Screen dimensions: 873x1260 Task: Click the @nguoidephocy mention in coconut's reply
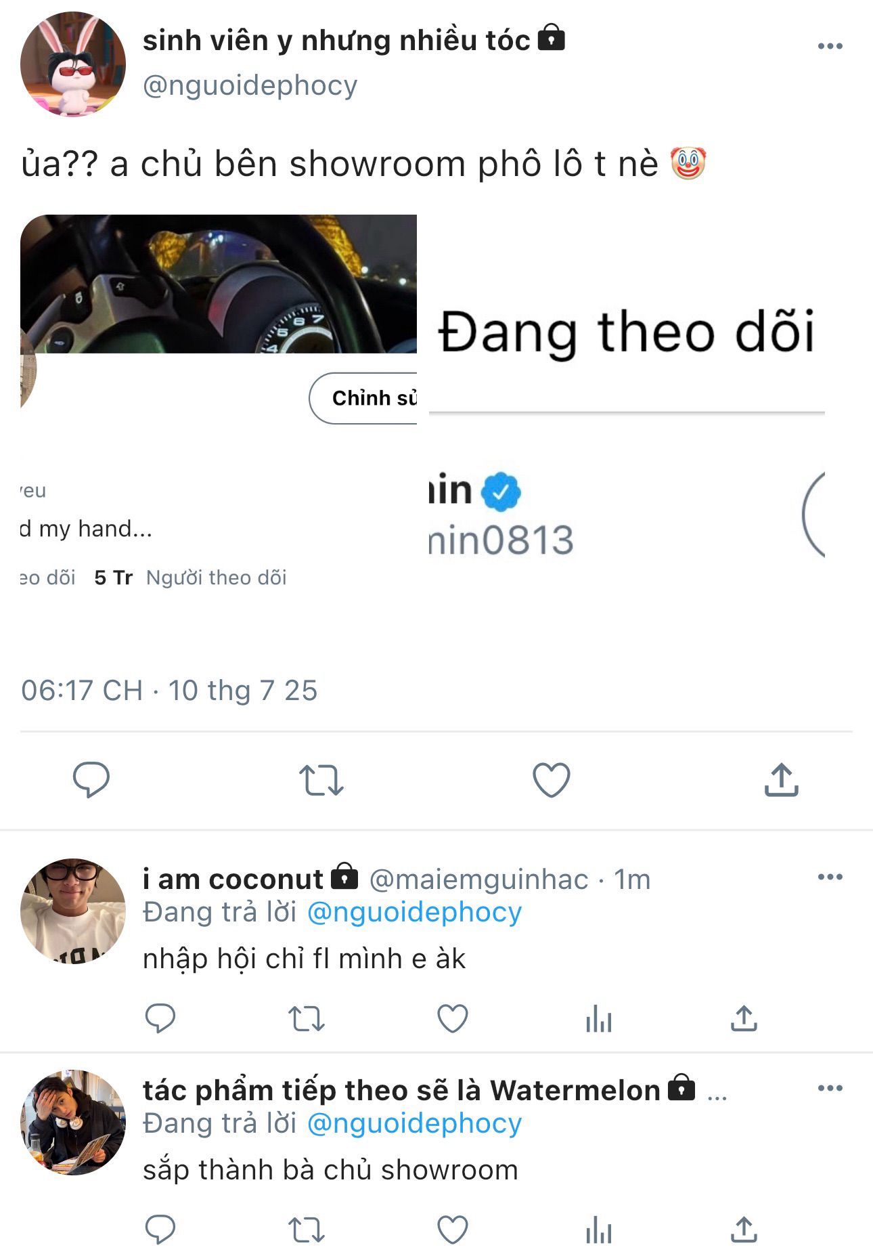pyautogui.click(x=414, y=912)
